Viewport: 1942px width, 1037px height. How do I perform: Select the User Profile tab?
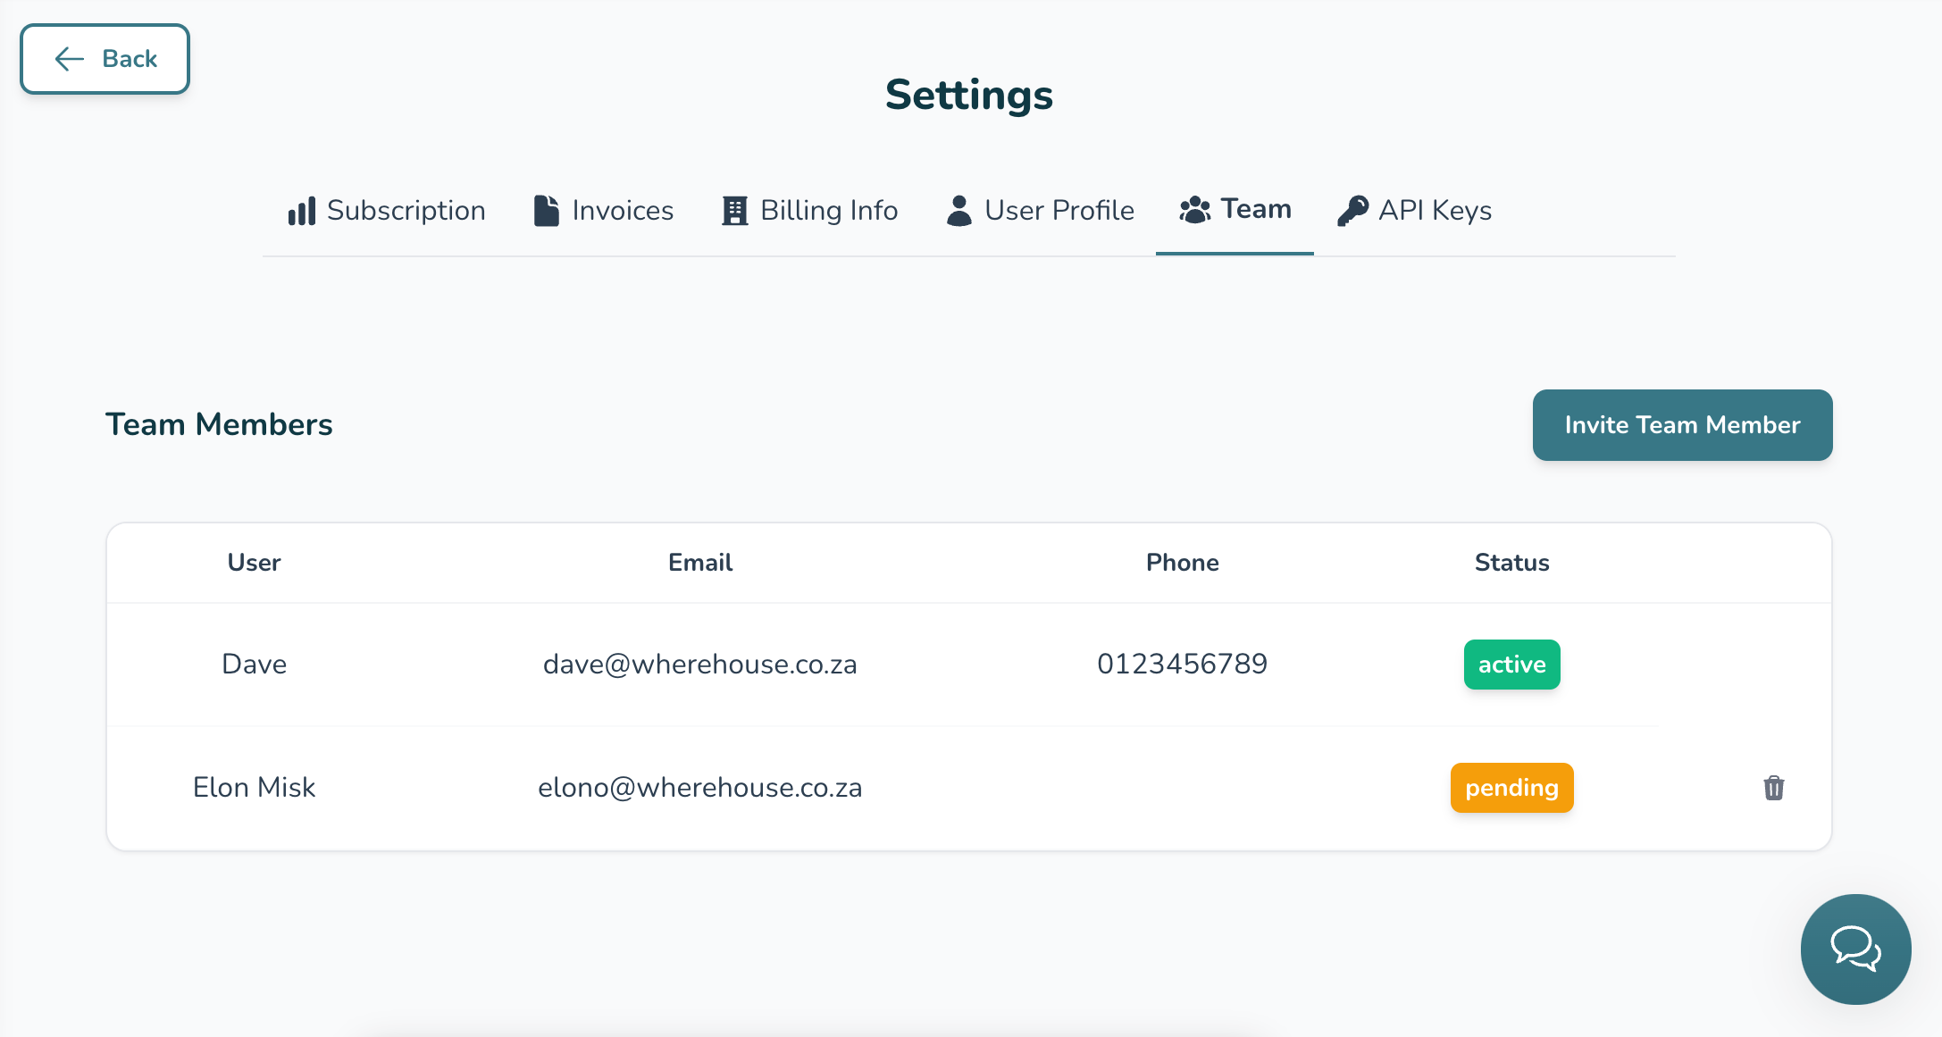click(x=1059, y=211)
